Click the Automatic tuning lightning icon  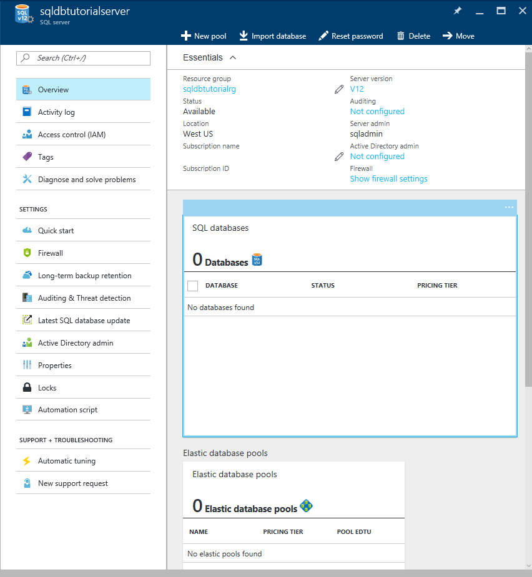(26, 461)
